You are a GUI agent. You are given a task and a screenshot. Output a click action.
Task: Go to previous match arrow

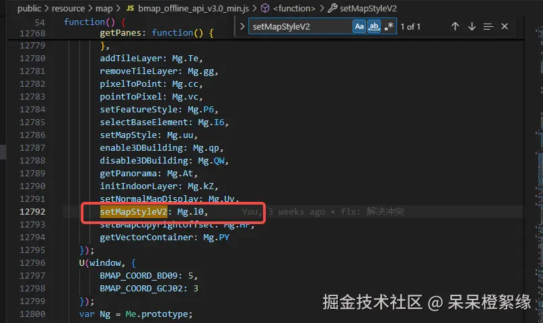click(x=455, y=26)
